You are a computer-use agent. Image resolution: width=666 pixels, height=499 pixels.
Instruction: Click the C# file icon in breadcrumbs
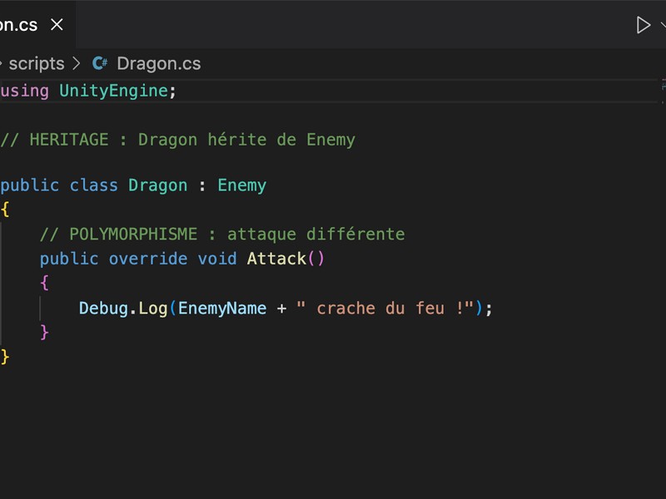coord(101,63)
